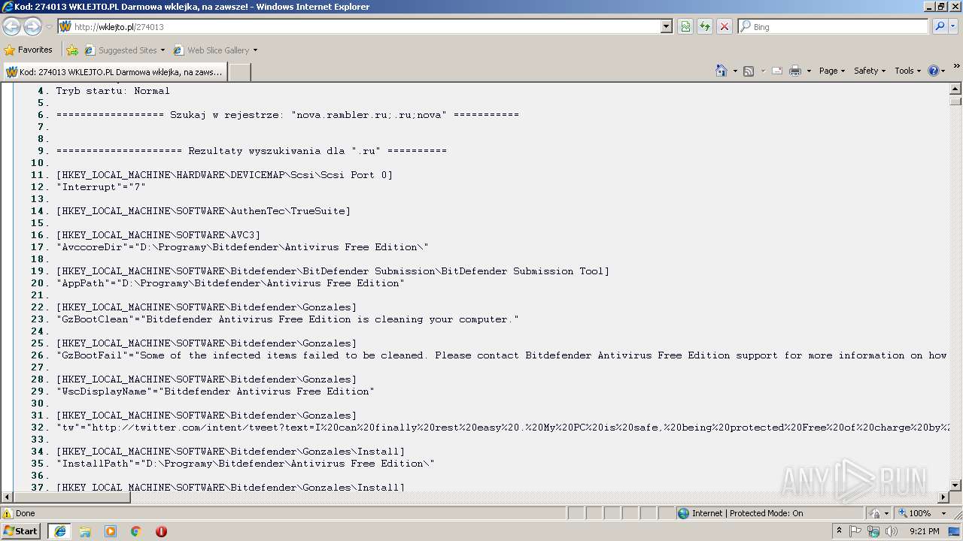
Task: Click the "Interrupt"="7" line
Action: coord(101,187)
